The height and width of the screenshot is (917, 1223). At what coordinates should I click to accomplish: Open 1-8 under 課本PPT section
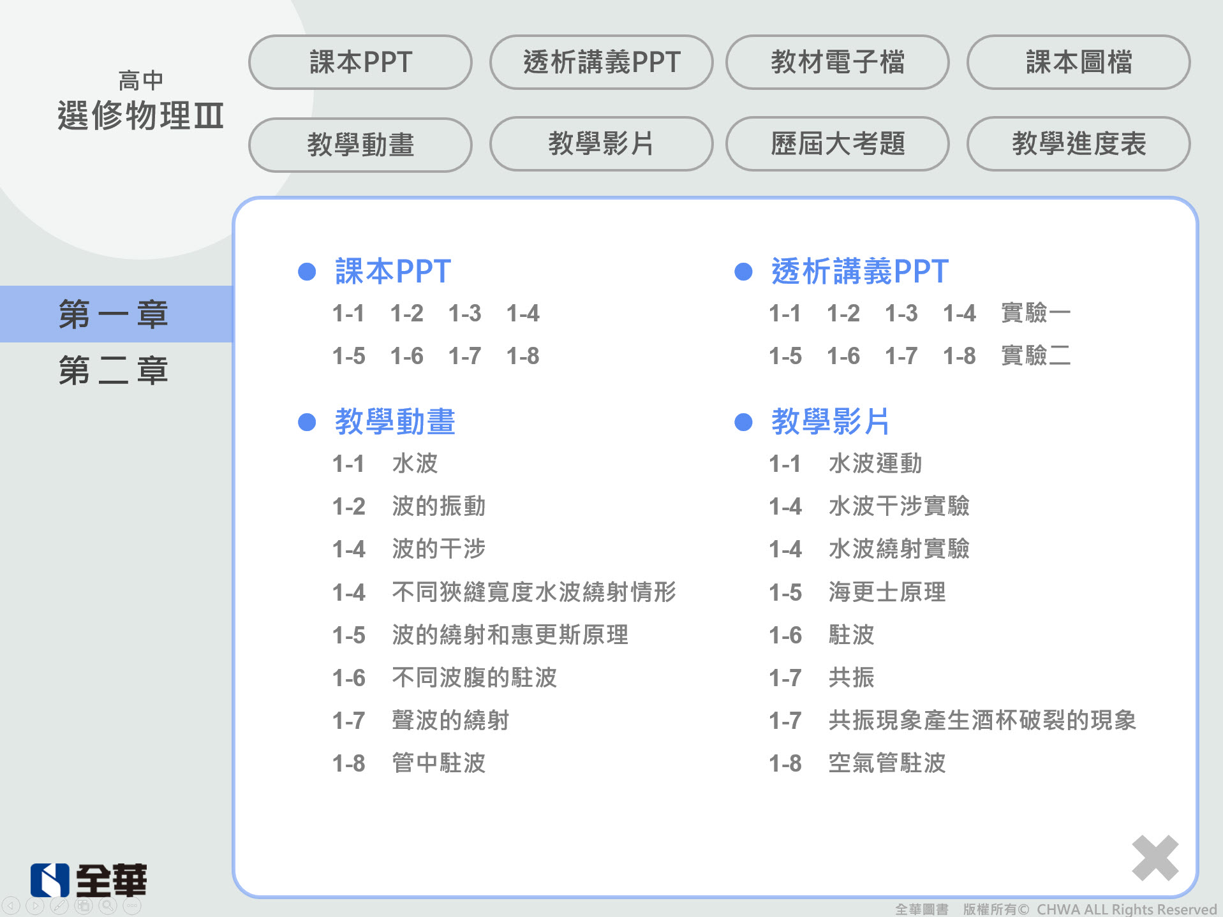pyautogui.click(x=523, y=356)
